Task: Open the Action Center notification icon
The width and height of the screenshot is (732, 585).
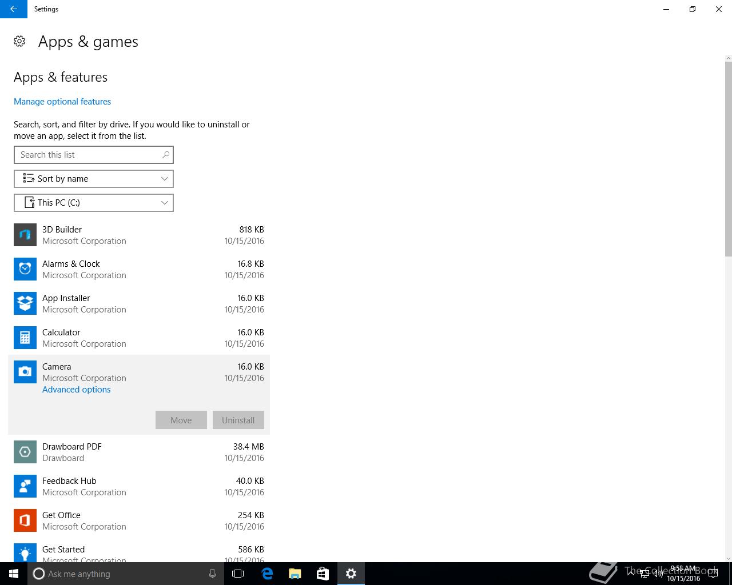Action: (713, 574)
